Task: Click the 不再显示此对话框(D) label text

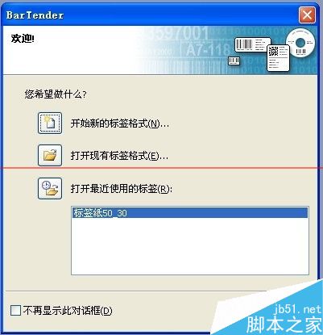Action: 68,311
